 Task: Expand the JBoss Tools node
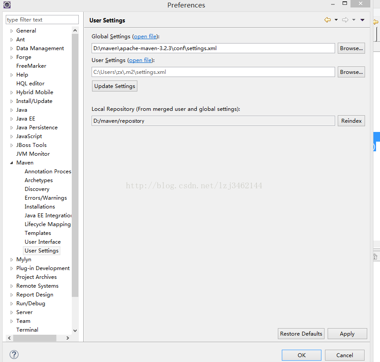pos(11,145)
